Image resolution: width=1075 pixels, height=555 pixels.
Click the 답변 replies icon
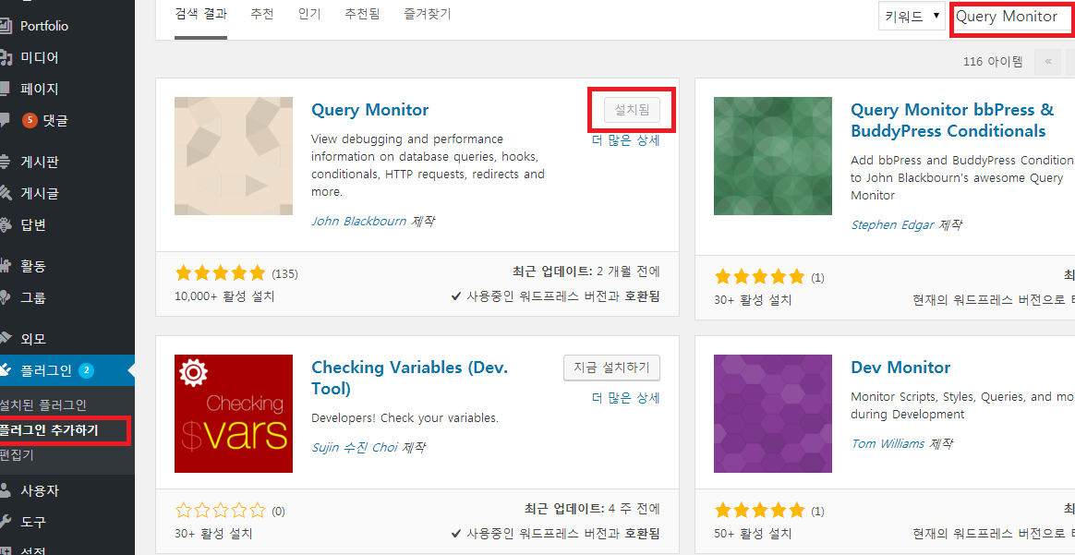pyautogui.click(x=5, y=225)
